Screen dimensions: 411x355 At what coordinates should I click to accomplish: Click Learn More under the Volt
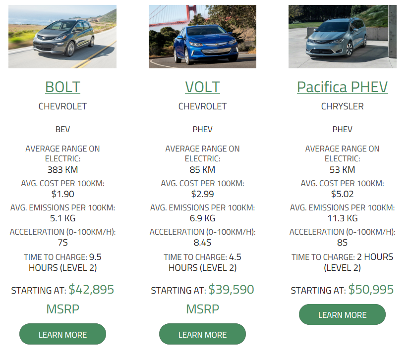point(202,334)
